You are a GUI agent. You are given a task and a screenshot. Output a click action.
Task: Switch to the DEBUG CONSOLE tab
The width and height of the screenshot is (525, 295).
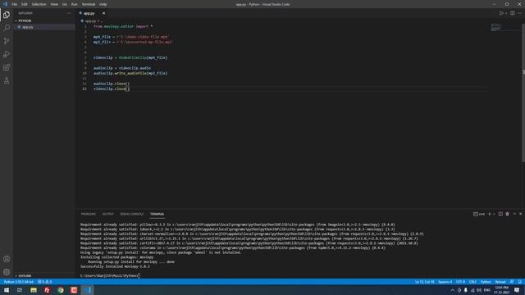[x=131, y=214]
